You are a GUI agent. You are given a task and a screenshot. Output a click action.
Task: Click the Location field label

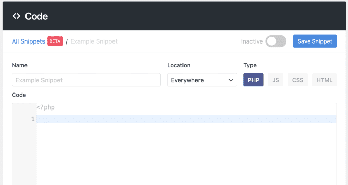(179, 65)
